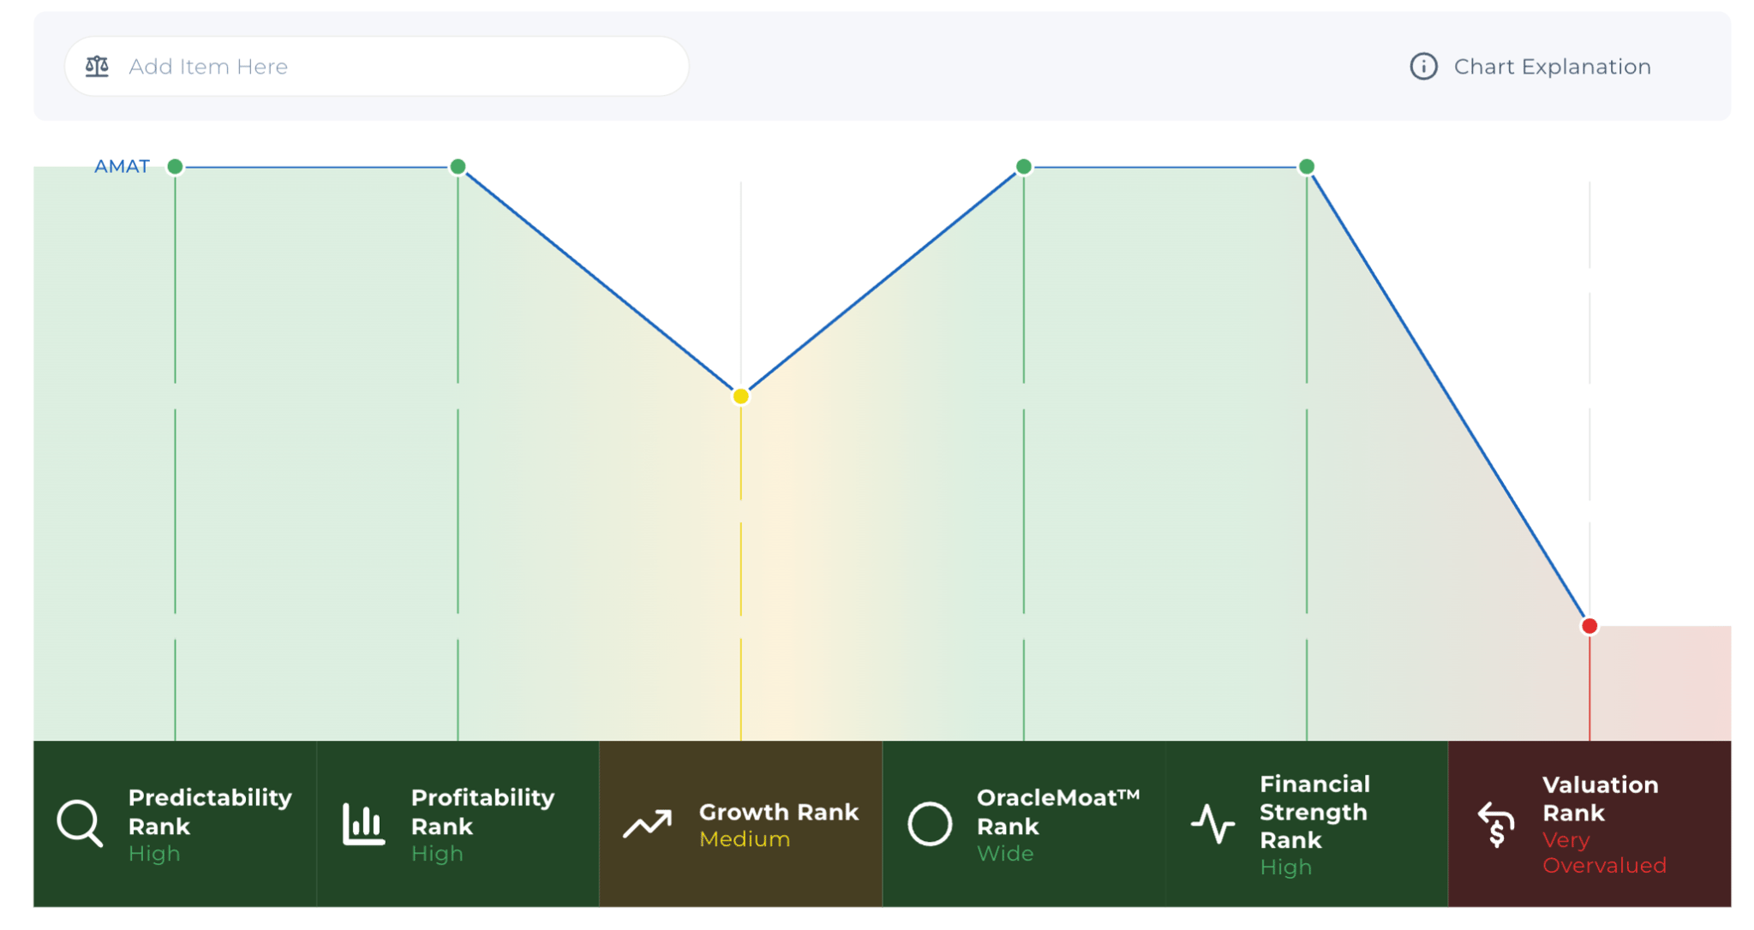
Task: Select the green OracleMoat Rank data point
Action: [x=1023, y=166]
